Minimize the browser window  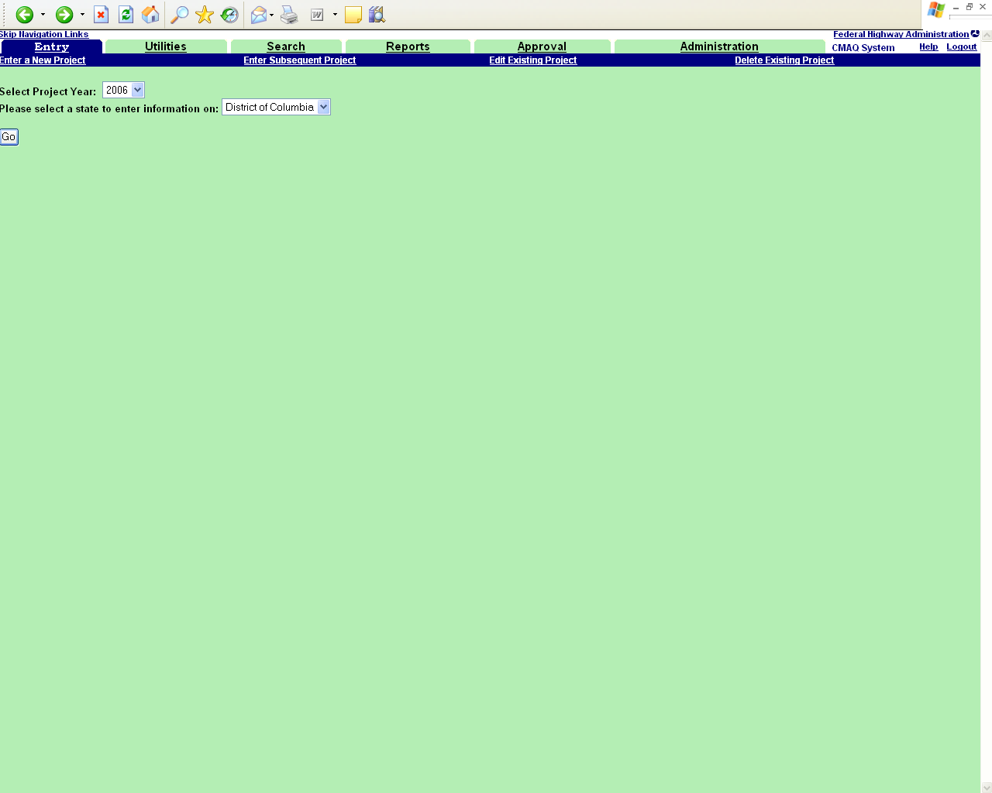(956, 7)
